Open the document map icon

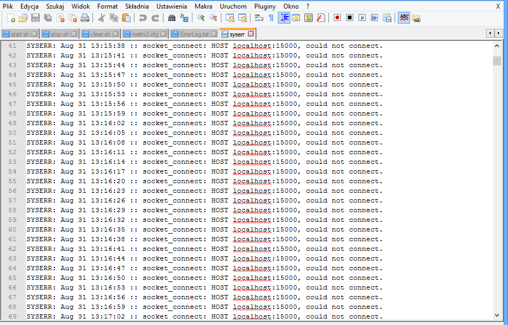(x=309, y=18)
